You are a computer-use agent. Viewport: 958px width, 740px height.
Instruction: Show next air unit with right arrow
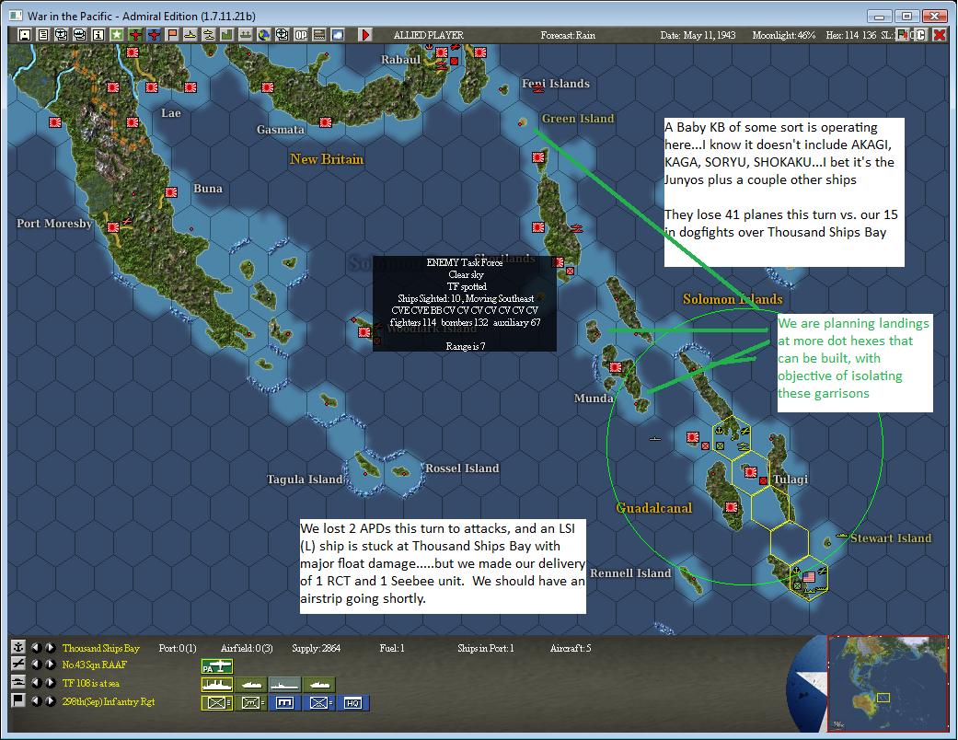click(51, 665)
